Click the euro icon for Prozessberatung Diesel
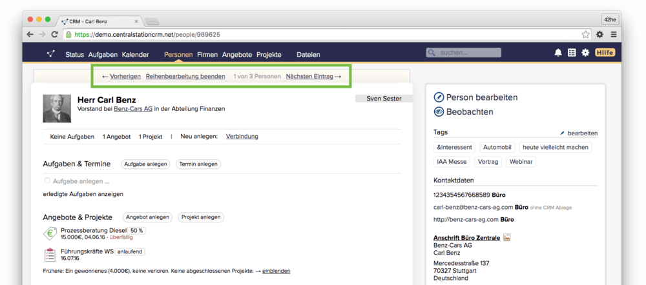 click(x=50, y=233)
